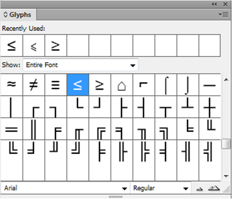Pick the greater-than-or-equal glyph in the grid
The height and width of the screenshot is (199, 232).
100,85
